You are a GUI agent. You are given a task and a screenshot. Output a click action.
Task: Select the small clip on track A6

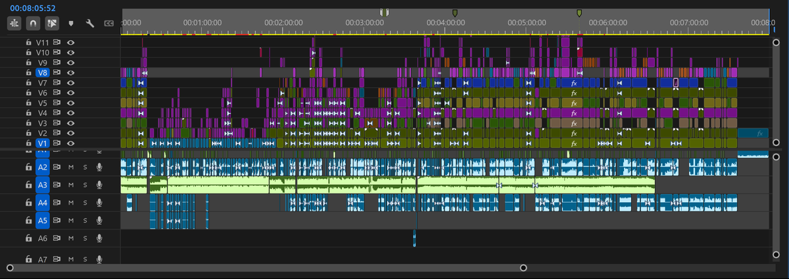click(x=414, y=238)
